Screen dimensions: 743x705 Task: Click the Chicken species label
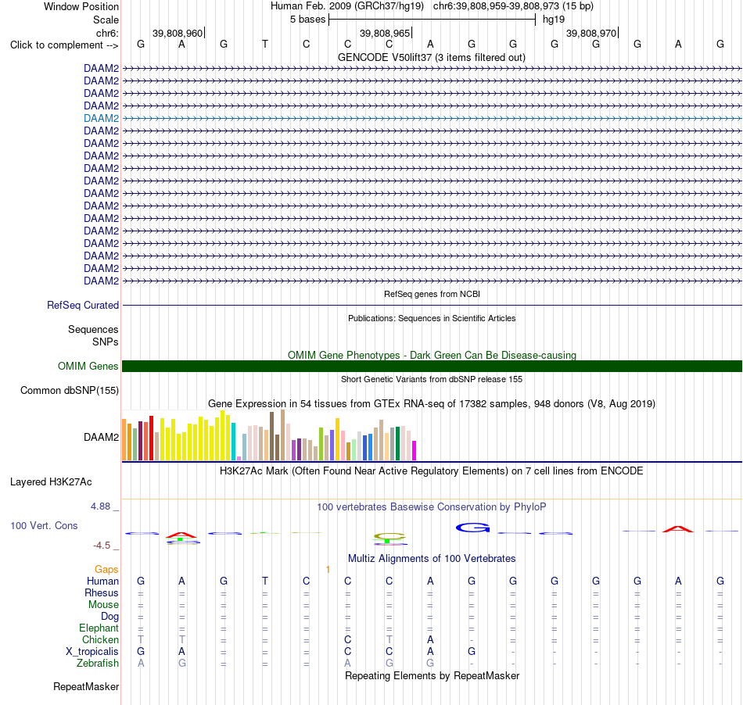[x=100, y=639]
